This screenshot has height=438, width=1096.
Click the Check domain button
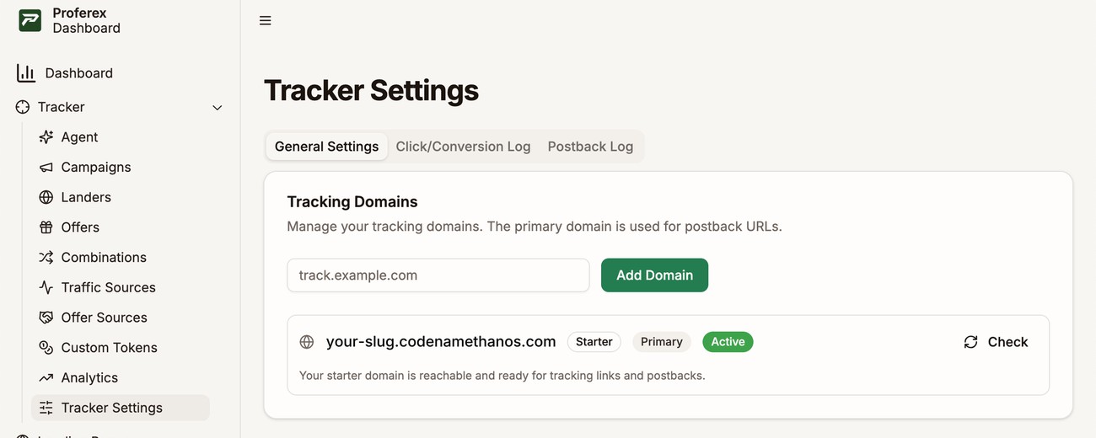point(996,342)
